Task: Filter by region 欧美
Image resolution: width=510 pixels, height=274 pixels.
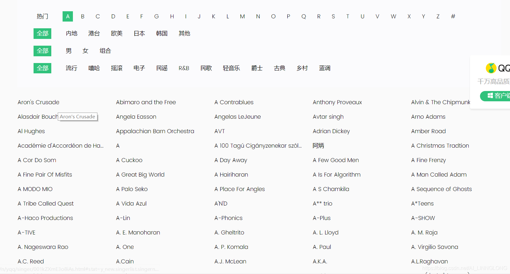Action: (x=117, y=33)
